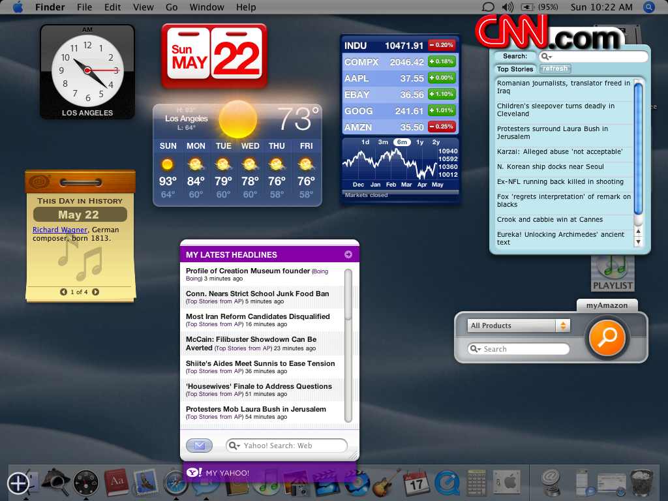The height and width of the screenshot is (501, 668).
Task: Click the Yahoo! Search: Web input field
Action: click(286, 446)
